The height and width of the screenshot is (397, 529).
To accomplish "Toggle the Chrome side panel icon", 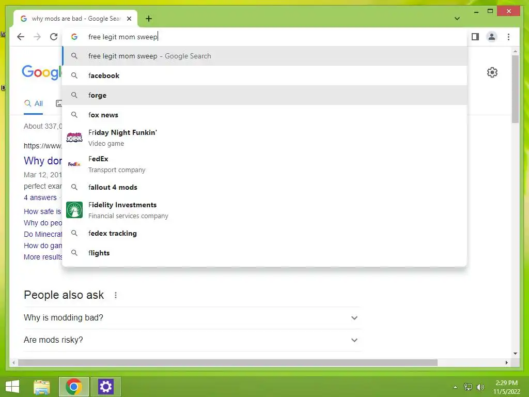I will (x=475, y=37).
